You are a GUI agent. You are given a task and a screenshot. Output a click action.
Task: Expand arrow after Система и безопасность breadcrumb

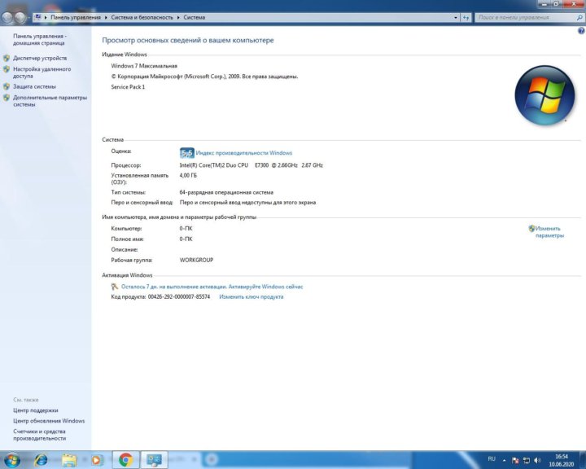pos(178,18)
